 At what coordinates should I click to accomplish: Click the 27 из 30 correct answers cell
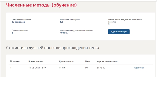pyautogui.click(x=101, y=68)
